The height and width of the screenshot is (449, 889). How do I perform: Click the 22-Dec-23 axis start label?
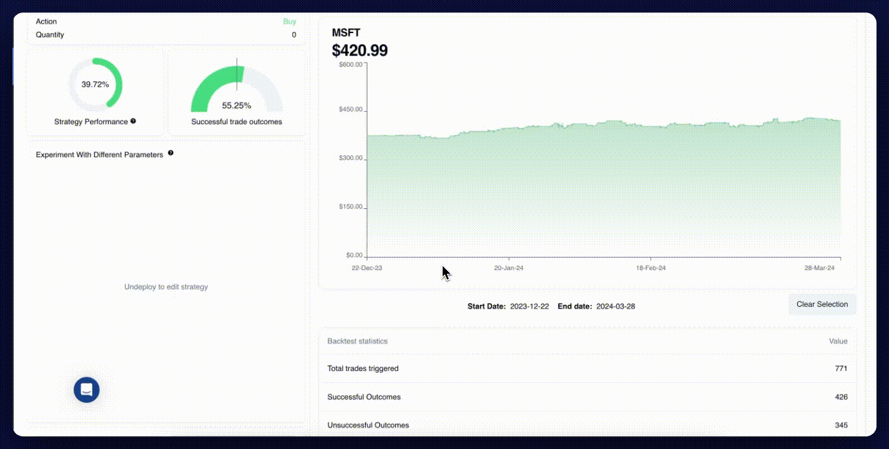[x=367, y=268]
